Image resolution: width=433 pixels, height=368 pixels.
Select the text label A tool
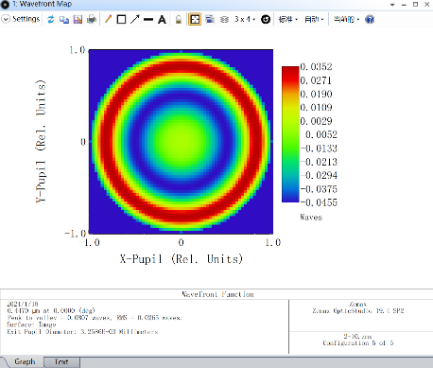click(162, 20)
